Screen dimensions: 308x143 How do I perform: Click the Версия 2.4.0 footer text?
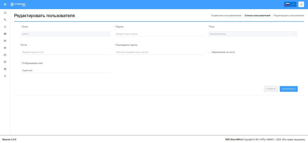click(x=9, y=140)
